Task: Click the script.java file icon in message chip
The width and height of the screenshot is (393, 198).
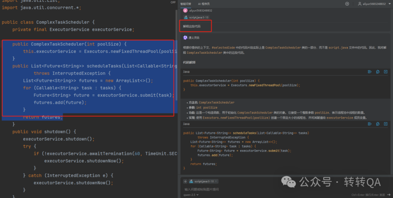Action: 186,17
